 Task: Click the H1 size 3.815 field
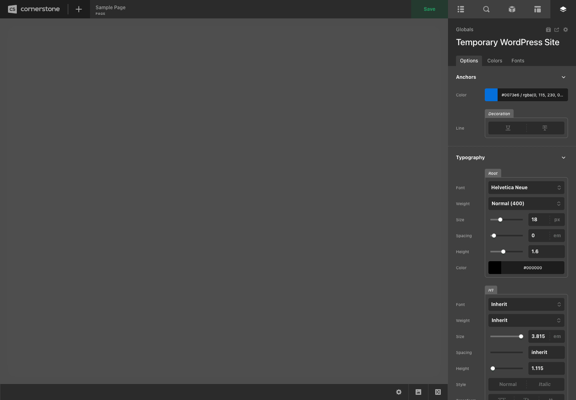[x=539, y=336]
